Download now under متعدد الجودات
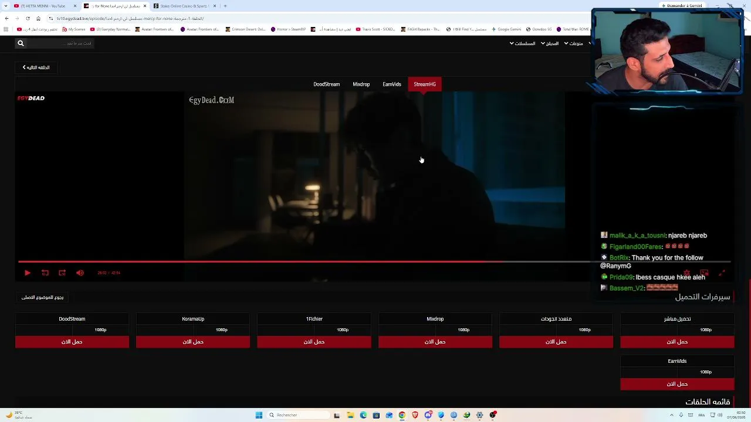The width and height of the screenshot is (751, 422). pyautogui.click(x=556, y=342)
